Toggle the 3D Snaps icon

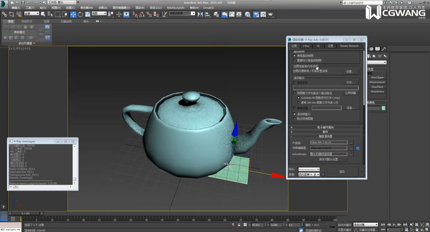[135, 14]
